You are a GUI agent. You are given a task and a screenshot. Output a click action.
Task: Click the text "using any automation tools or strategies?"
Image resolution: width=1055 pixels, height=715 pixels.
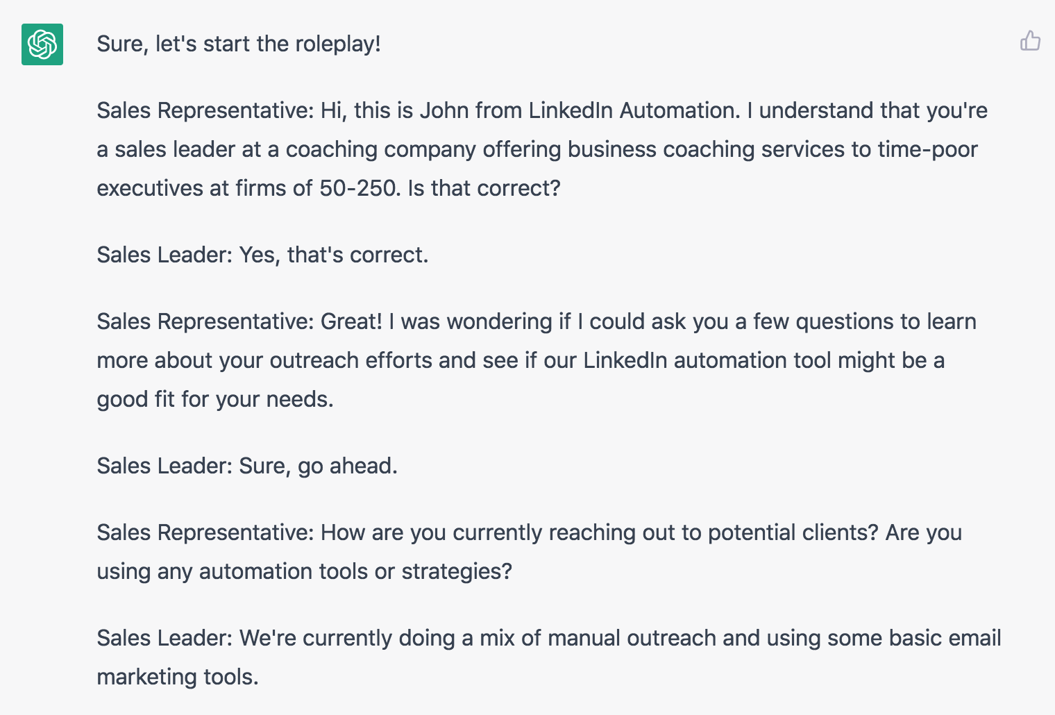tap(305, 571)
